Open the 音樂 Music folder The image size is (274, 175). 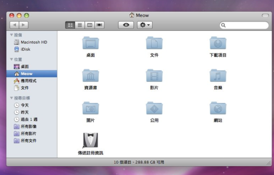point(218,76)
